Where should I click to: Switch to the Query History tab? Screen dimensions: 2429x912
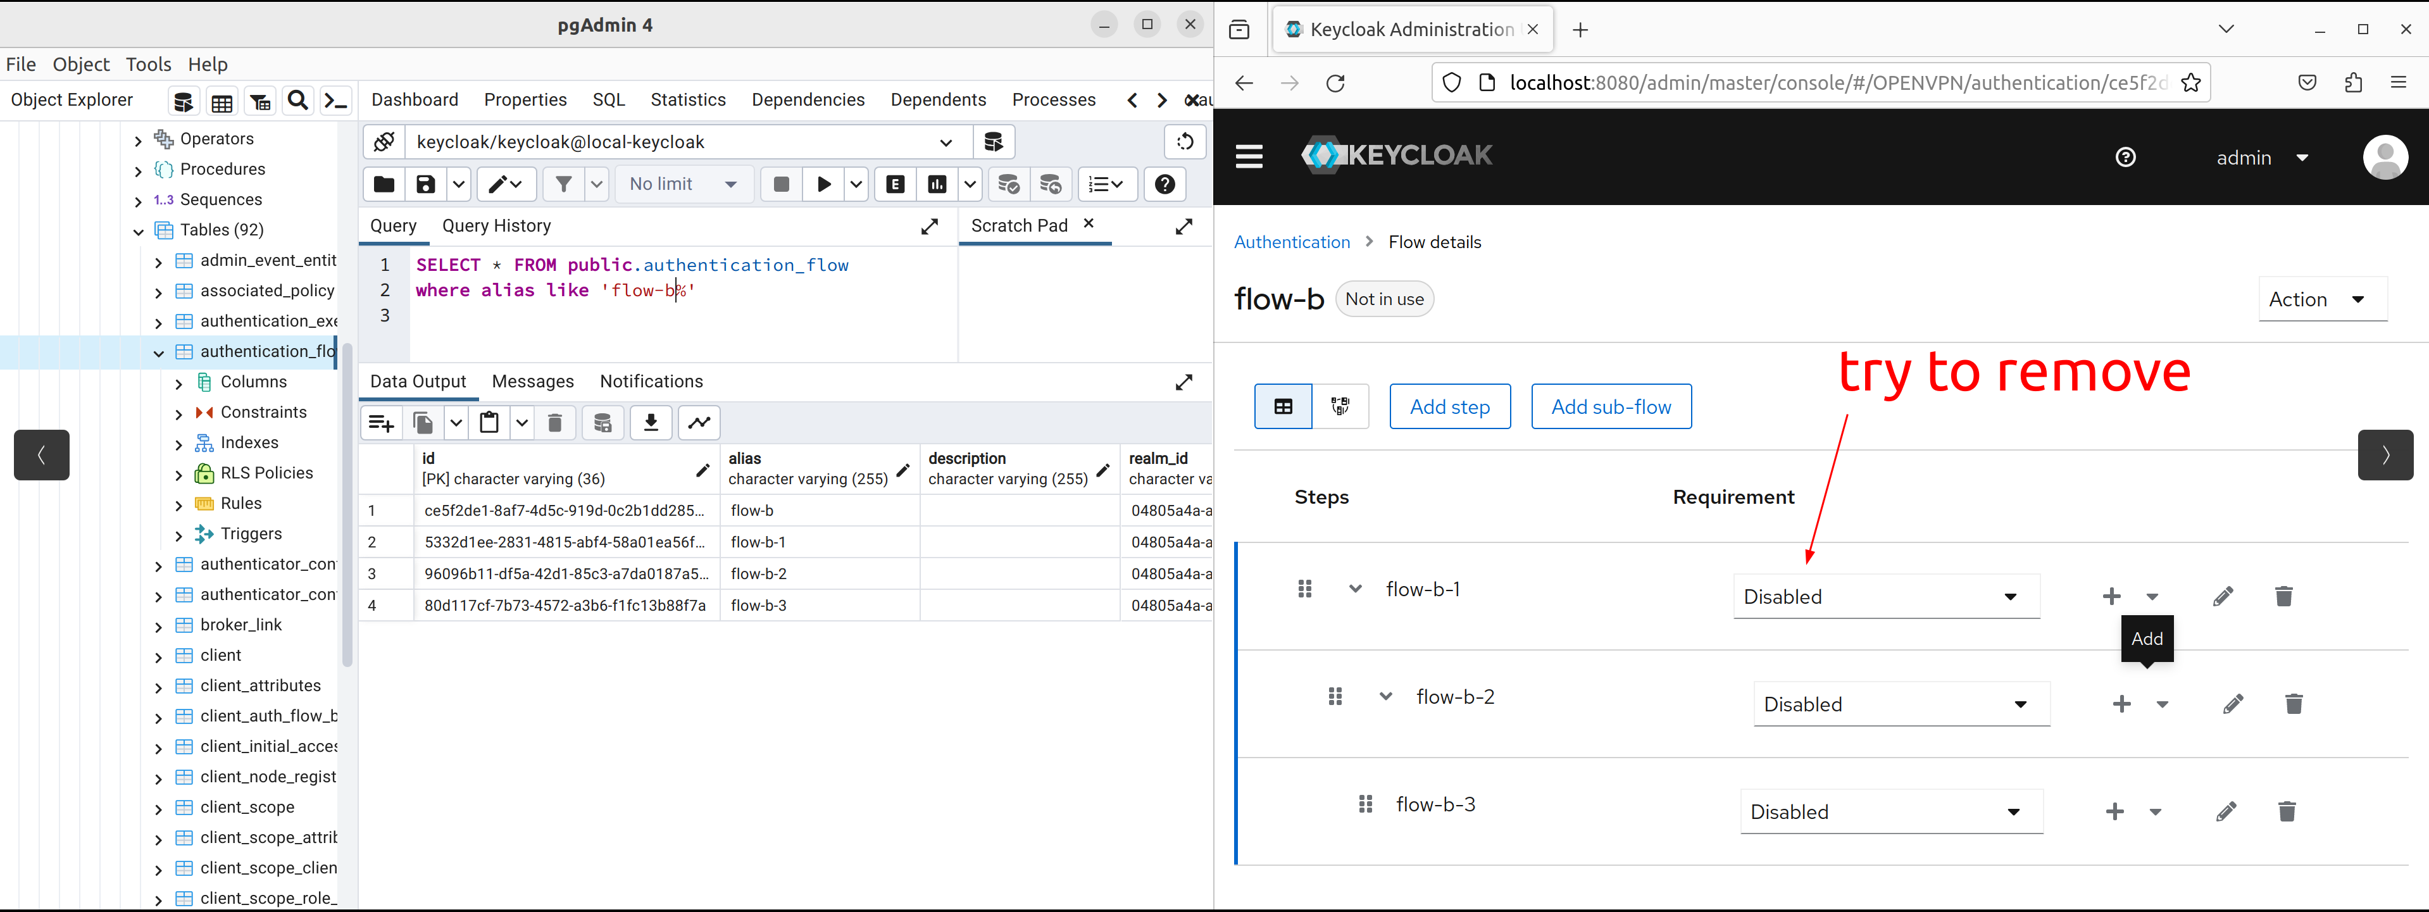click(x=496, y=225)
